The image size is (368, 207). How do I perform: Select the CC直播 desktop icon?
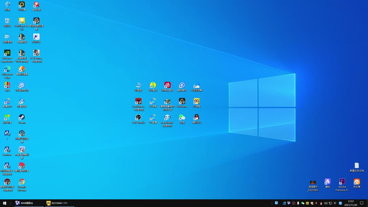(153, 119)
